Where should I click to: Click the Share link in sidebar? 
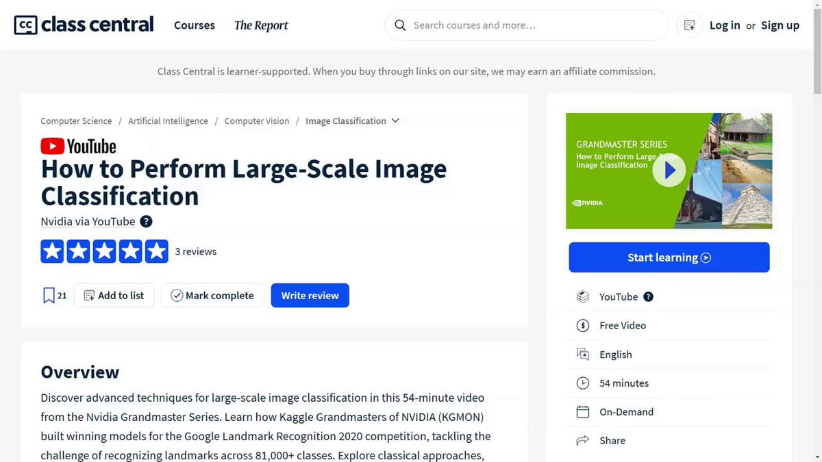[612, 441]
